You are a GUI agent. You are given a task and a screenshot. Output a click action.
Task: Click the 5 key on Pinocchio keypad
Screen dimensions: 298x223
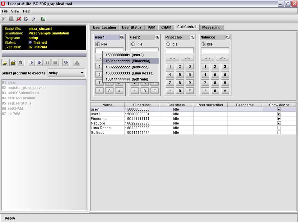180,75
